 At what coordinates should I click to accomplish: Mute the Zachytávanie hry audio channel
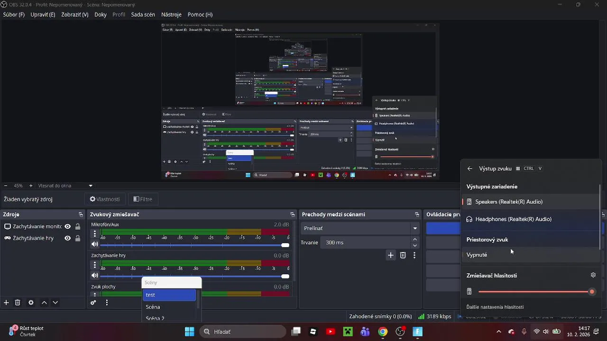95,276
